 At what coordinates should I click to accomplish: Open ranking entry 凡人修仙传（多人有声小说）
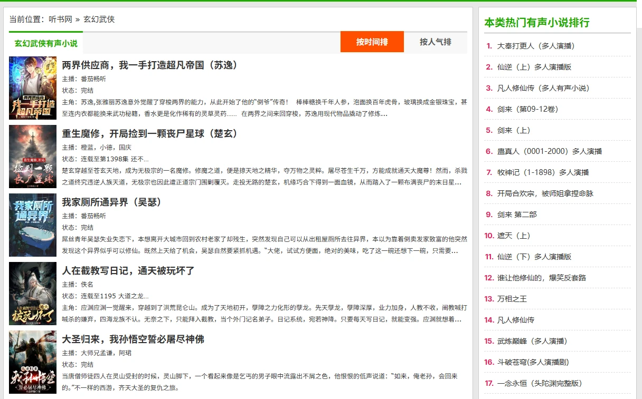543,88
